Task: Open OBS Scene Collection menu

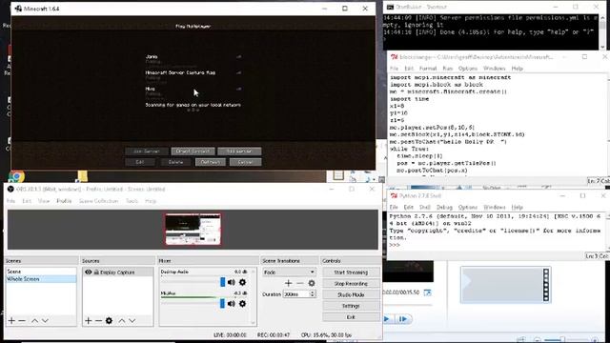Action: tap(98, 201)
